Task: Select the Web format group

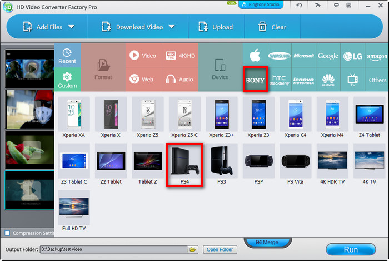Action: coord(143,80)
